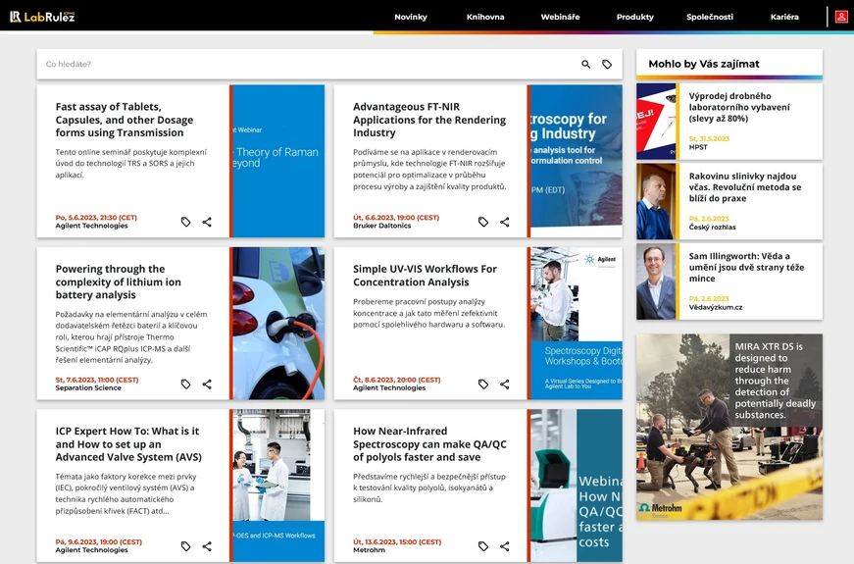Click tag icon on Near-Infrared Spectroscopy card
The width and height of the screenshot is (854, 564).
[483, 546]
